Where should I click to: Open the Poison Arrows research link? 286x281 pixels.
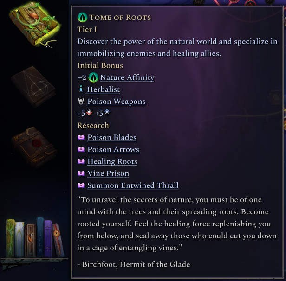point(113,149)
